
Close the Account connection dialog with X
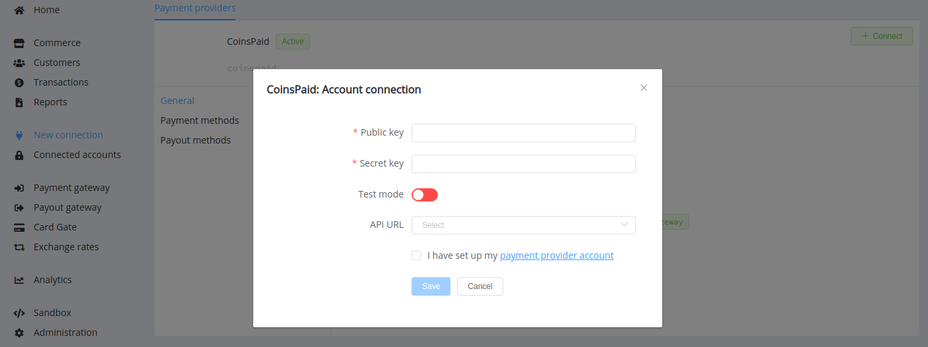tap(644, 88)
